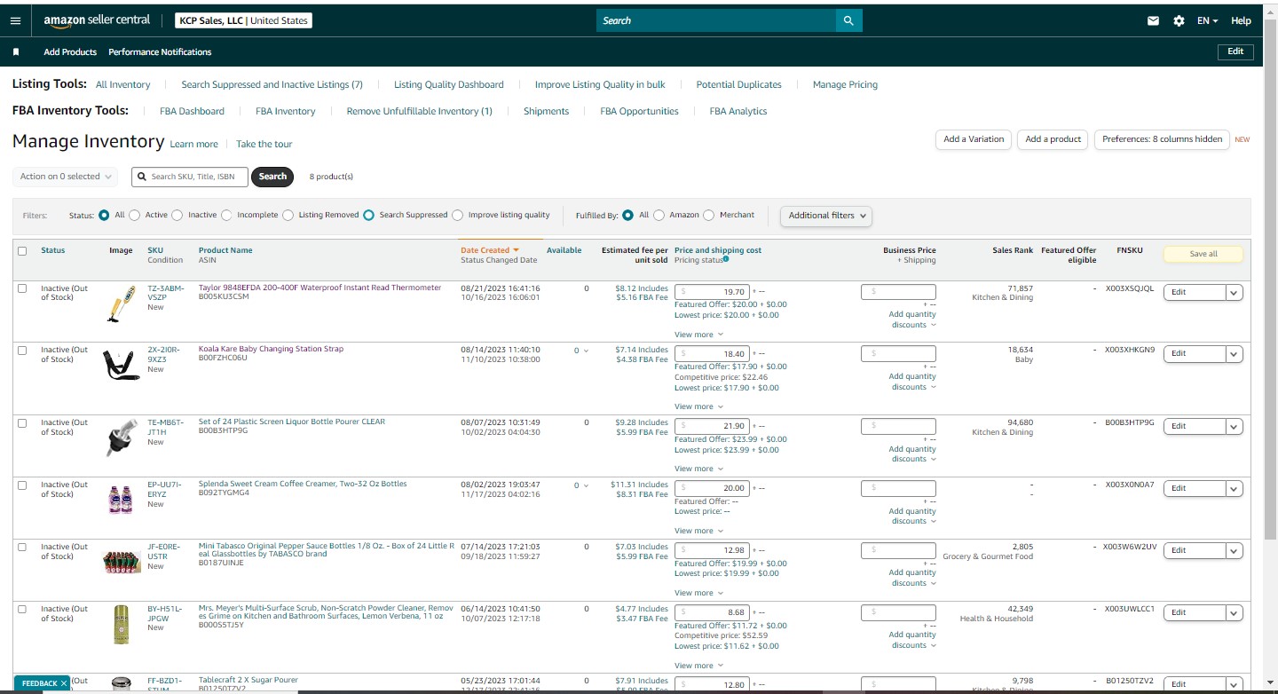Select the Listing Removed status filter

(288, 215)
